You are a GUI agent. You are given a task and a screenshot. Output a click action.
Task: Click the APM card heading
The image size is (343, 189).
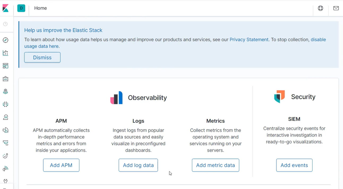[61, 121]
